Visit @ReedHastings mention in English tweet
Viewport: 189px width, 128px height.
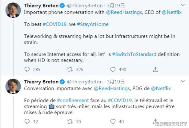click(x=124, y=12)
